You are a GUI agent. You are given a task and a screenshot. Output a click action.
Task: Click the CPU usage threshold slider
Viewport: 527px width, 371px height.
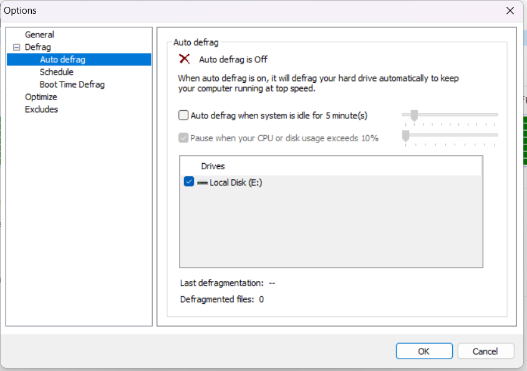(x=405, y=136)
